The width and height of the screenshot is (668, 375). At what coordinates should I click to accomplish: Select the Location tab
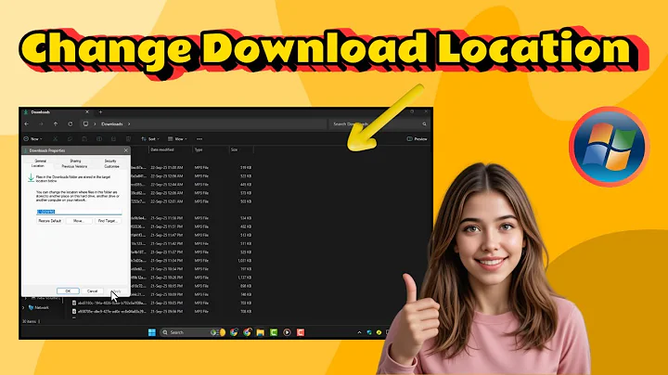(38, 166)
